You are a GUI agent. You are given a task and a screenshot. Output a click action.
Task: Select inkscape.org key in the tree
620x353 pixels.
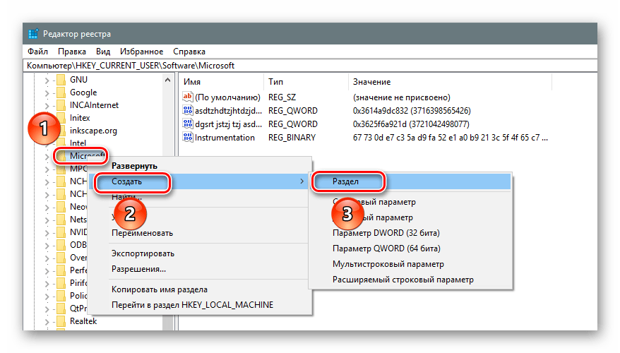pos(93,131)
